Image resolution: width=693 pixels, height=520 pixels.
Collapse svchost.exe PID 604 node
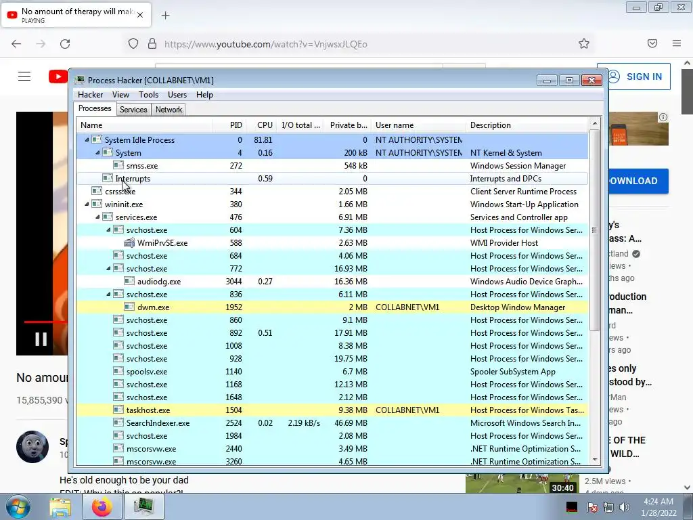[108, 230]
